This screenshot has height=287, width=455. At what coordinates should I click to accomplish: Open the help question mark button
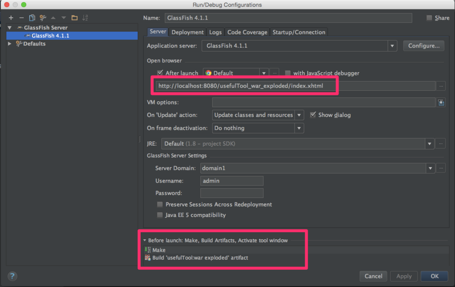point(12,276)
